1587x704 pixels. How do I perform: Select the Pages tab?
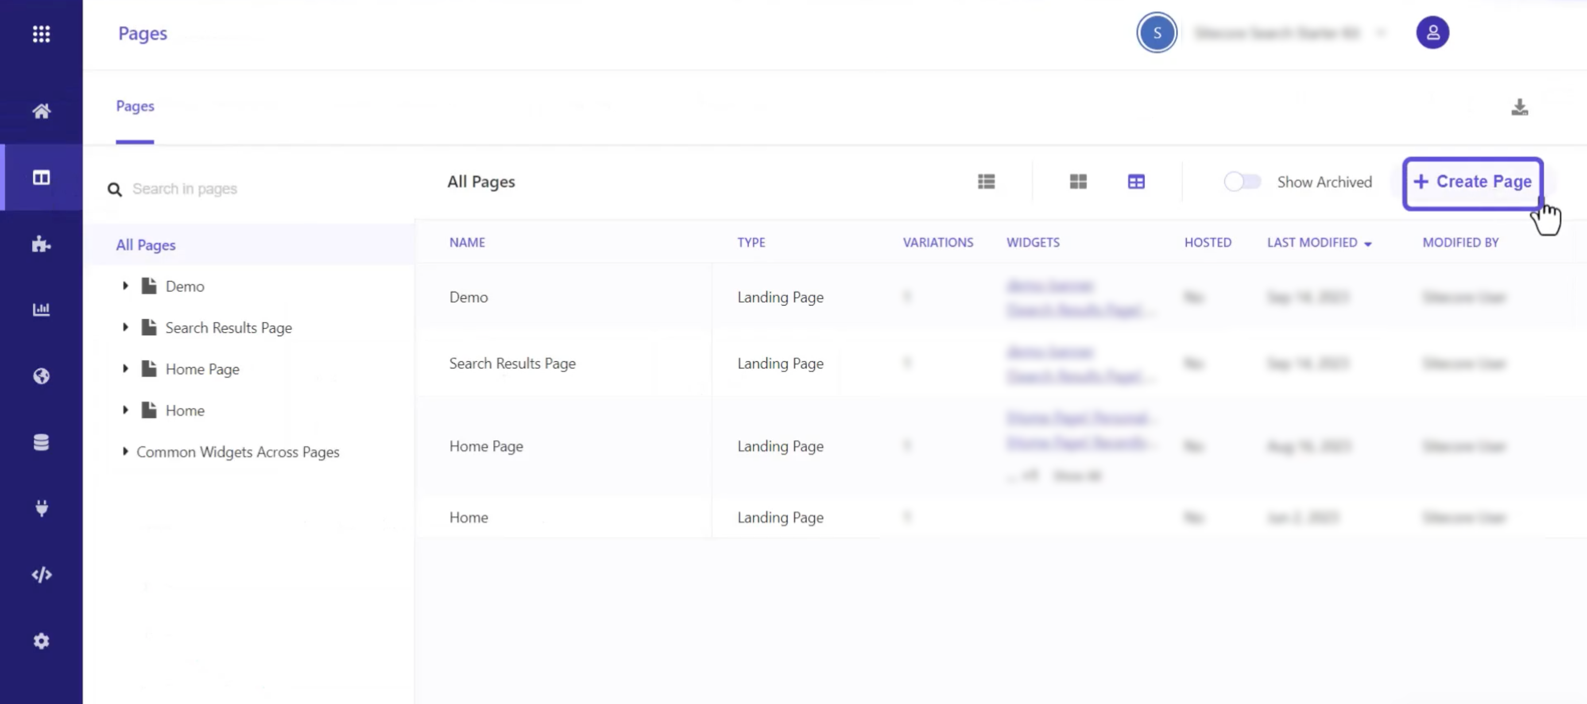135,106
